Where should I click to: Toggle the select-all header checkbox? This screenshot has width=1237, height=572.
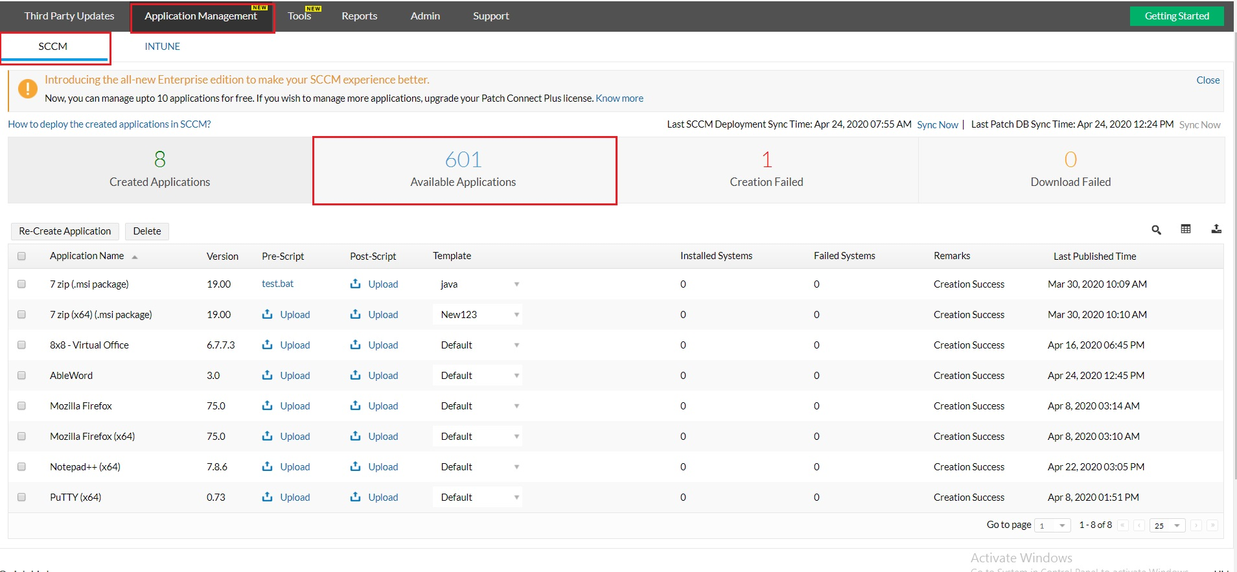pyautogui.click(x=21, y=256)
